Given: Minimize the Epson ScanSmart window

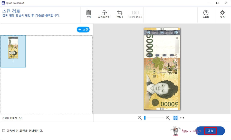Looking at the screenshot, I should [x=208, y=3].
